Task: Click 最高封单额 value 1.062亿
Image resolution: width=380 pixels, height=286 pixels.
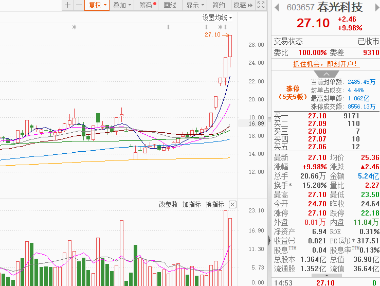Action: click(358, 98)
